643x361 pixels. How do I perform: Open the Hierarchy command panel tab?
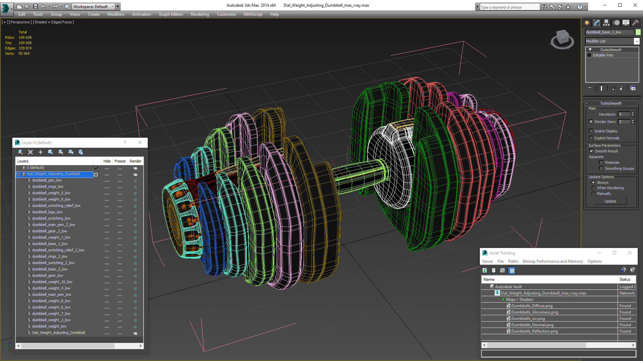(x=606, y=23)
